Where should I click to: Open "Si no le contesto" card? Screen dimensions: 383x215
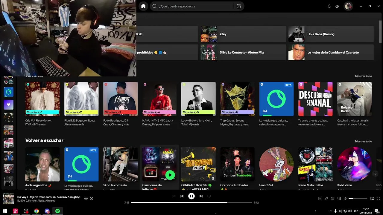[120, 167]
